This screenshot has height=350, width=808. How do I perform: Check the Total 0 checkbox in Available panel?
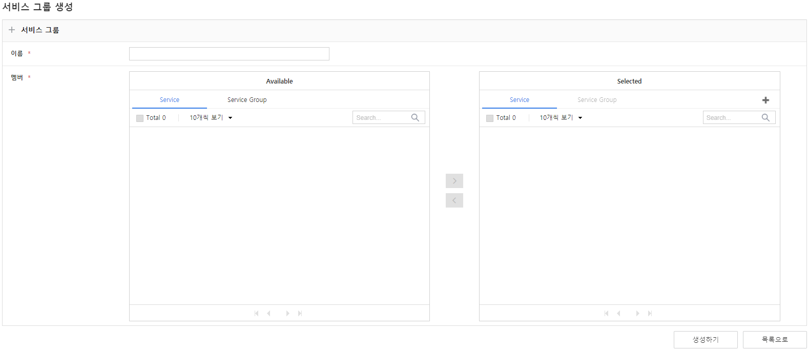pos(140,118)
